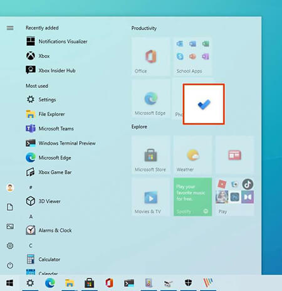Click the Windows Start button on taskbar
Screen dimensions: 282x291
click(x=9, y=283)
